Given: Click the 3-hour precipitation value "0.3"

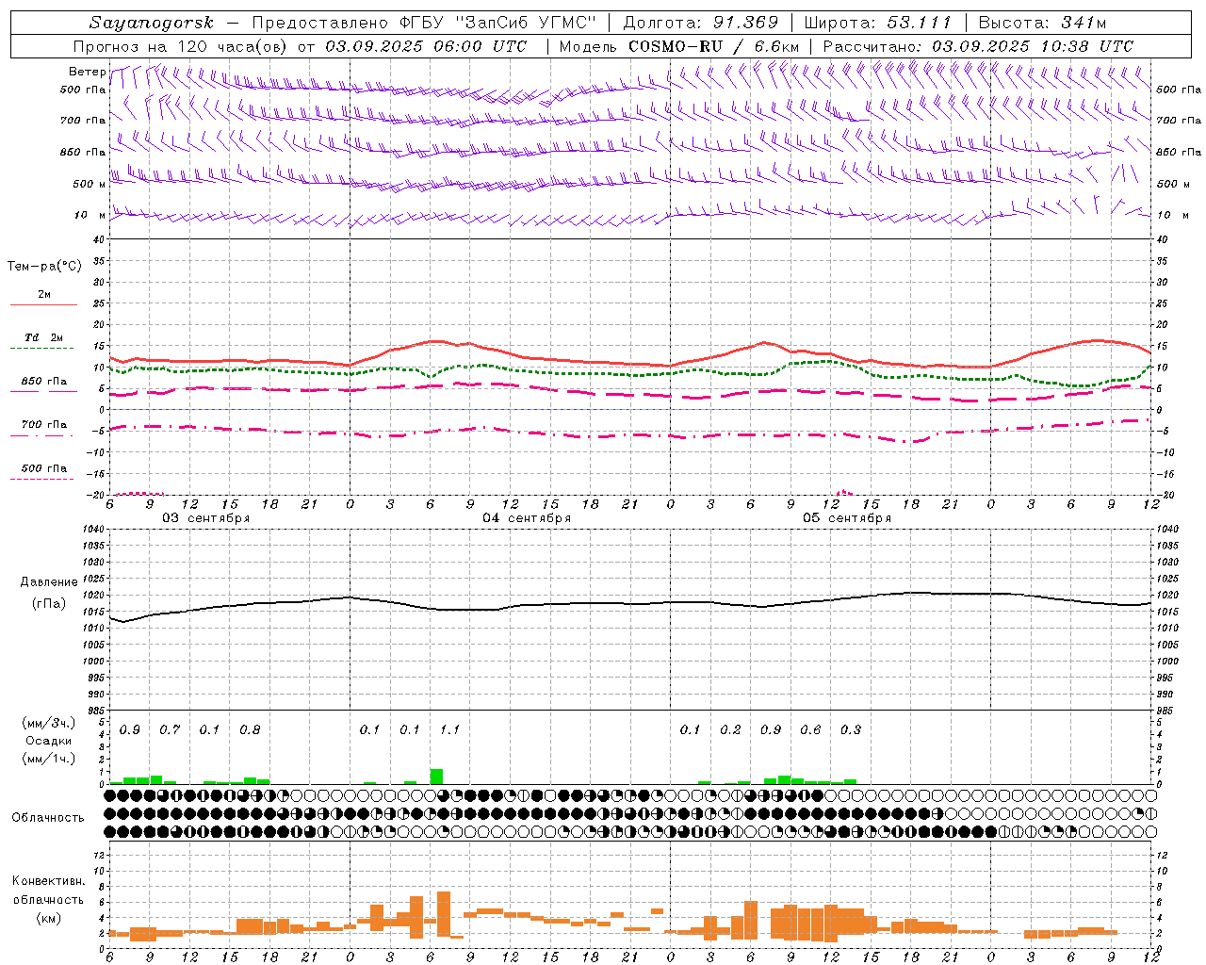Looking at the screenshot, I should coord(851,730).
